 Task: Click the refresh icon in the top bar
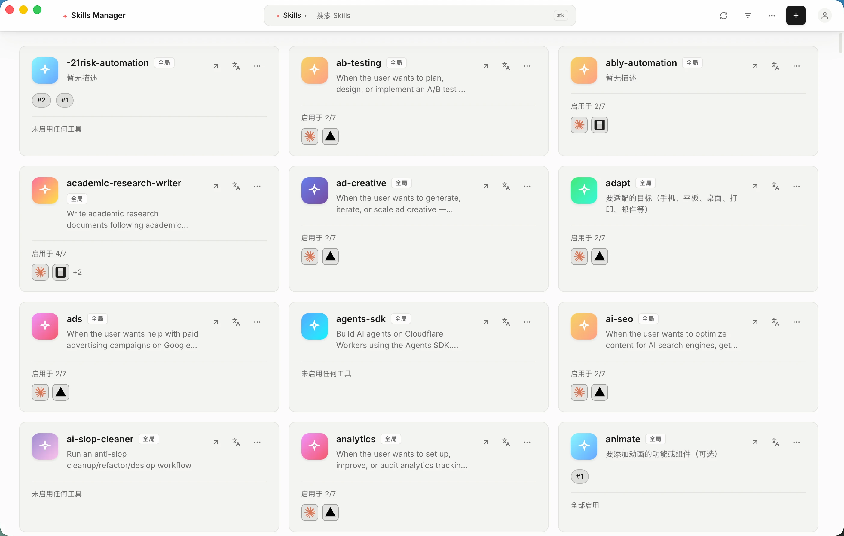(x=724, y=15)
